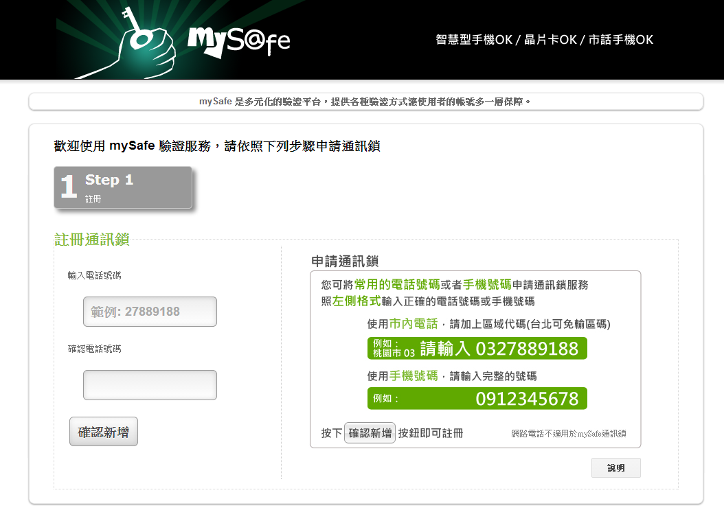The height and width of the screenshot is (532, 724).
Task: Open the 說明 help button
Action: (616, 468)
